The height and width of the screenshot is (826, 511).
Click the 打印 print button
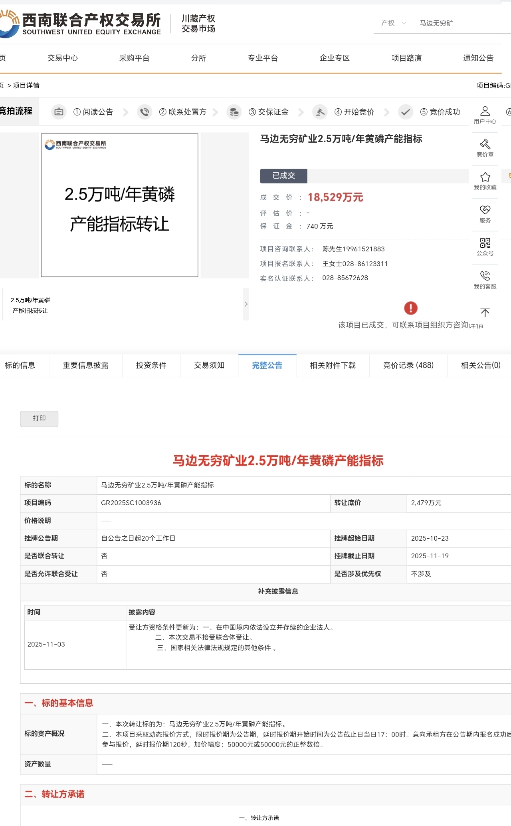click(39, 418)
